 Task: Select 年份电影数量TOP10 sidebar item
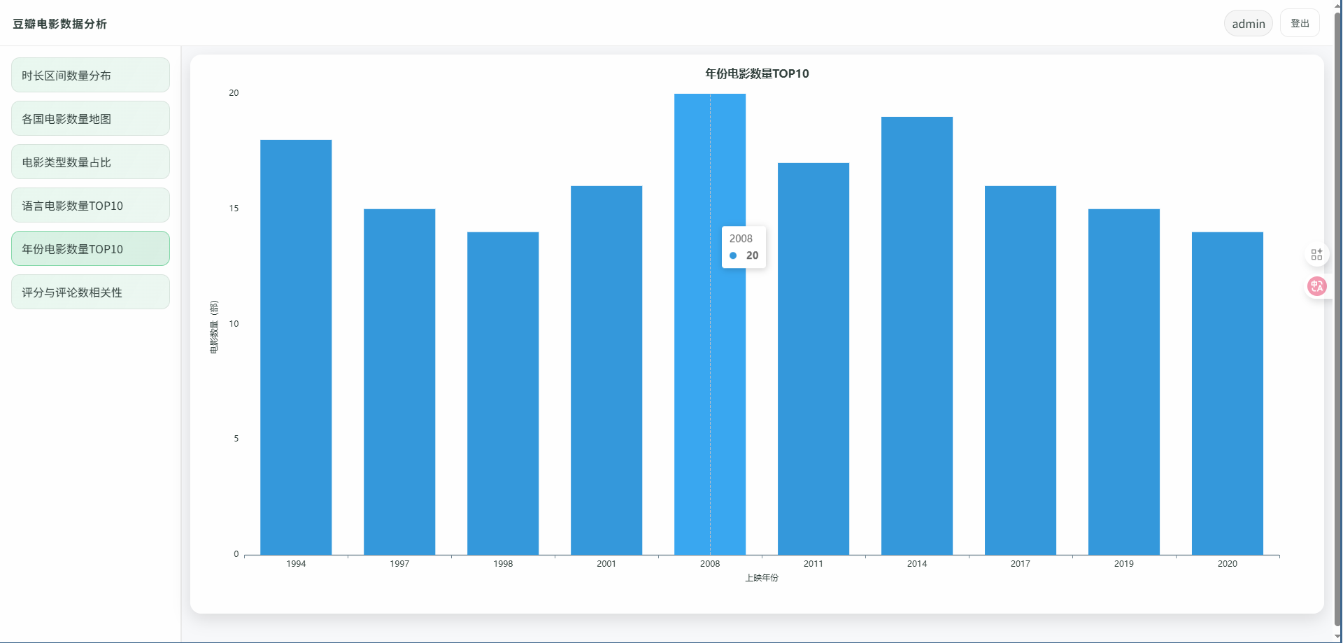[90, 249]
